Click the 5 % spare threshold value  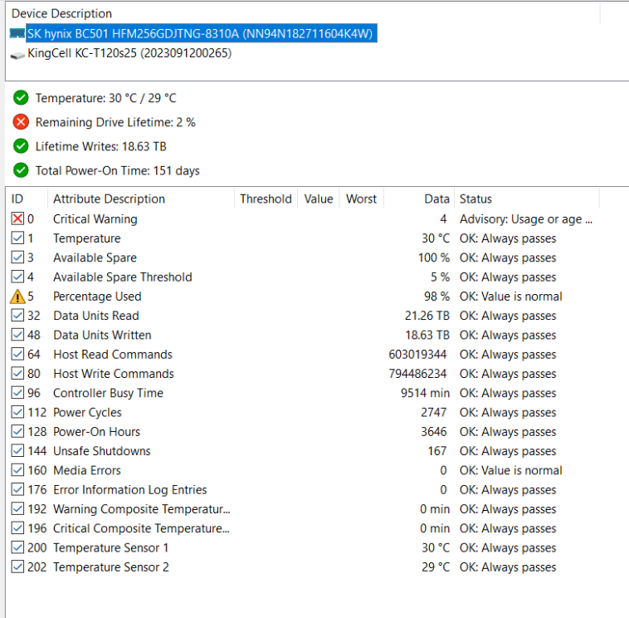click(440, 277)
